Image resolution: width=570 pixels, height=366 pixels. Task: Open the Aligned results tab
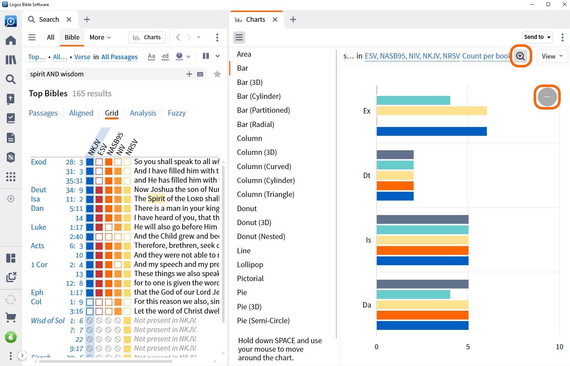(81, 113)
